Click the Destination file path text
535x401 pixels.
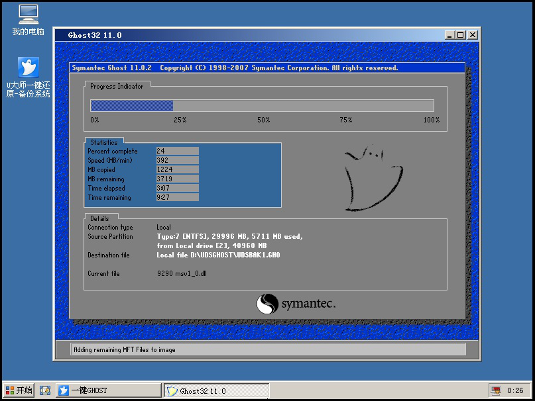click(218, 255)
